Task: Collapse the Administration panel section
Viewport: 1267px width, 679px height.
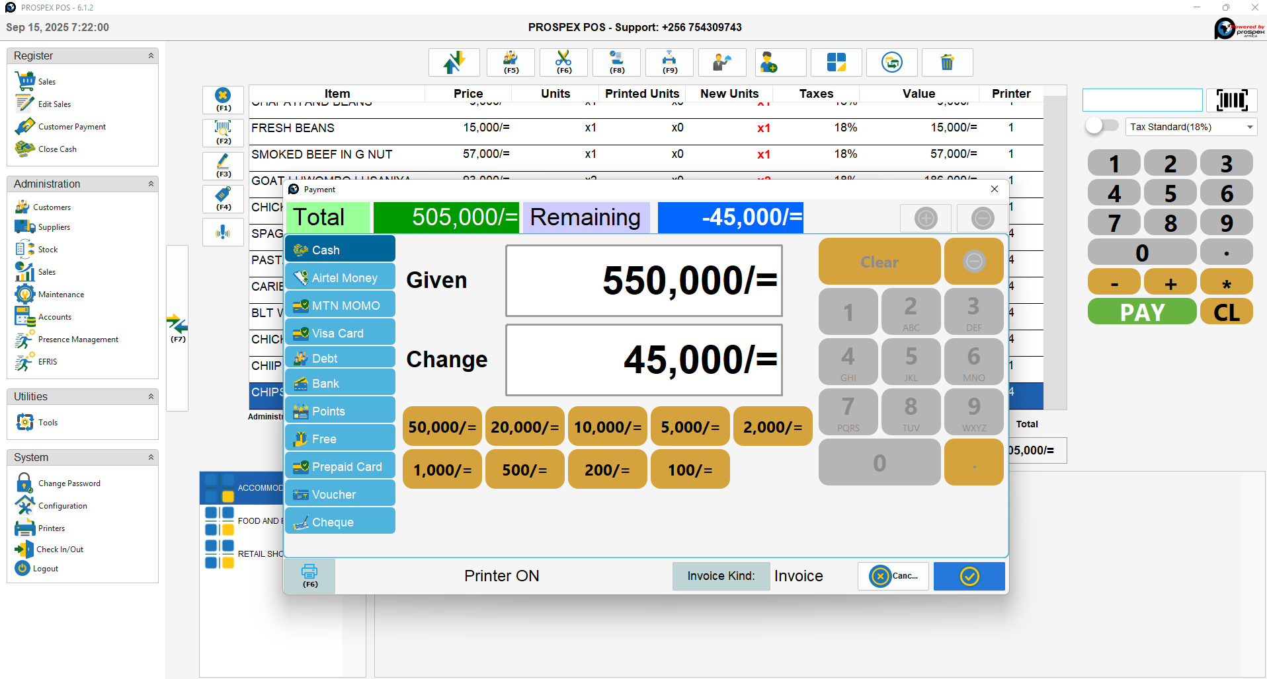Action: point(151,184)
